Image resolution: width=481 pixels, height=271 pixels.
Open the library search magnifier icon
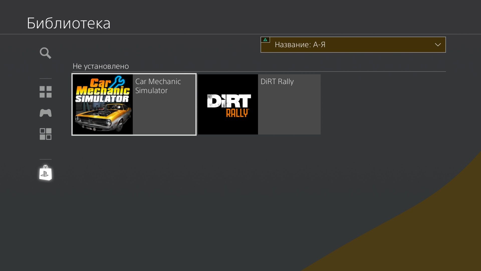(x=45, y=53)
